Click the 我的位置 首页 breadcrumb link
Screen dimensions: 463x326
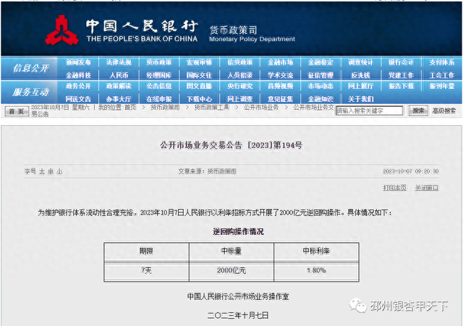[130, 108]
